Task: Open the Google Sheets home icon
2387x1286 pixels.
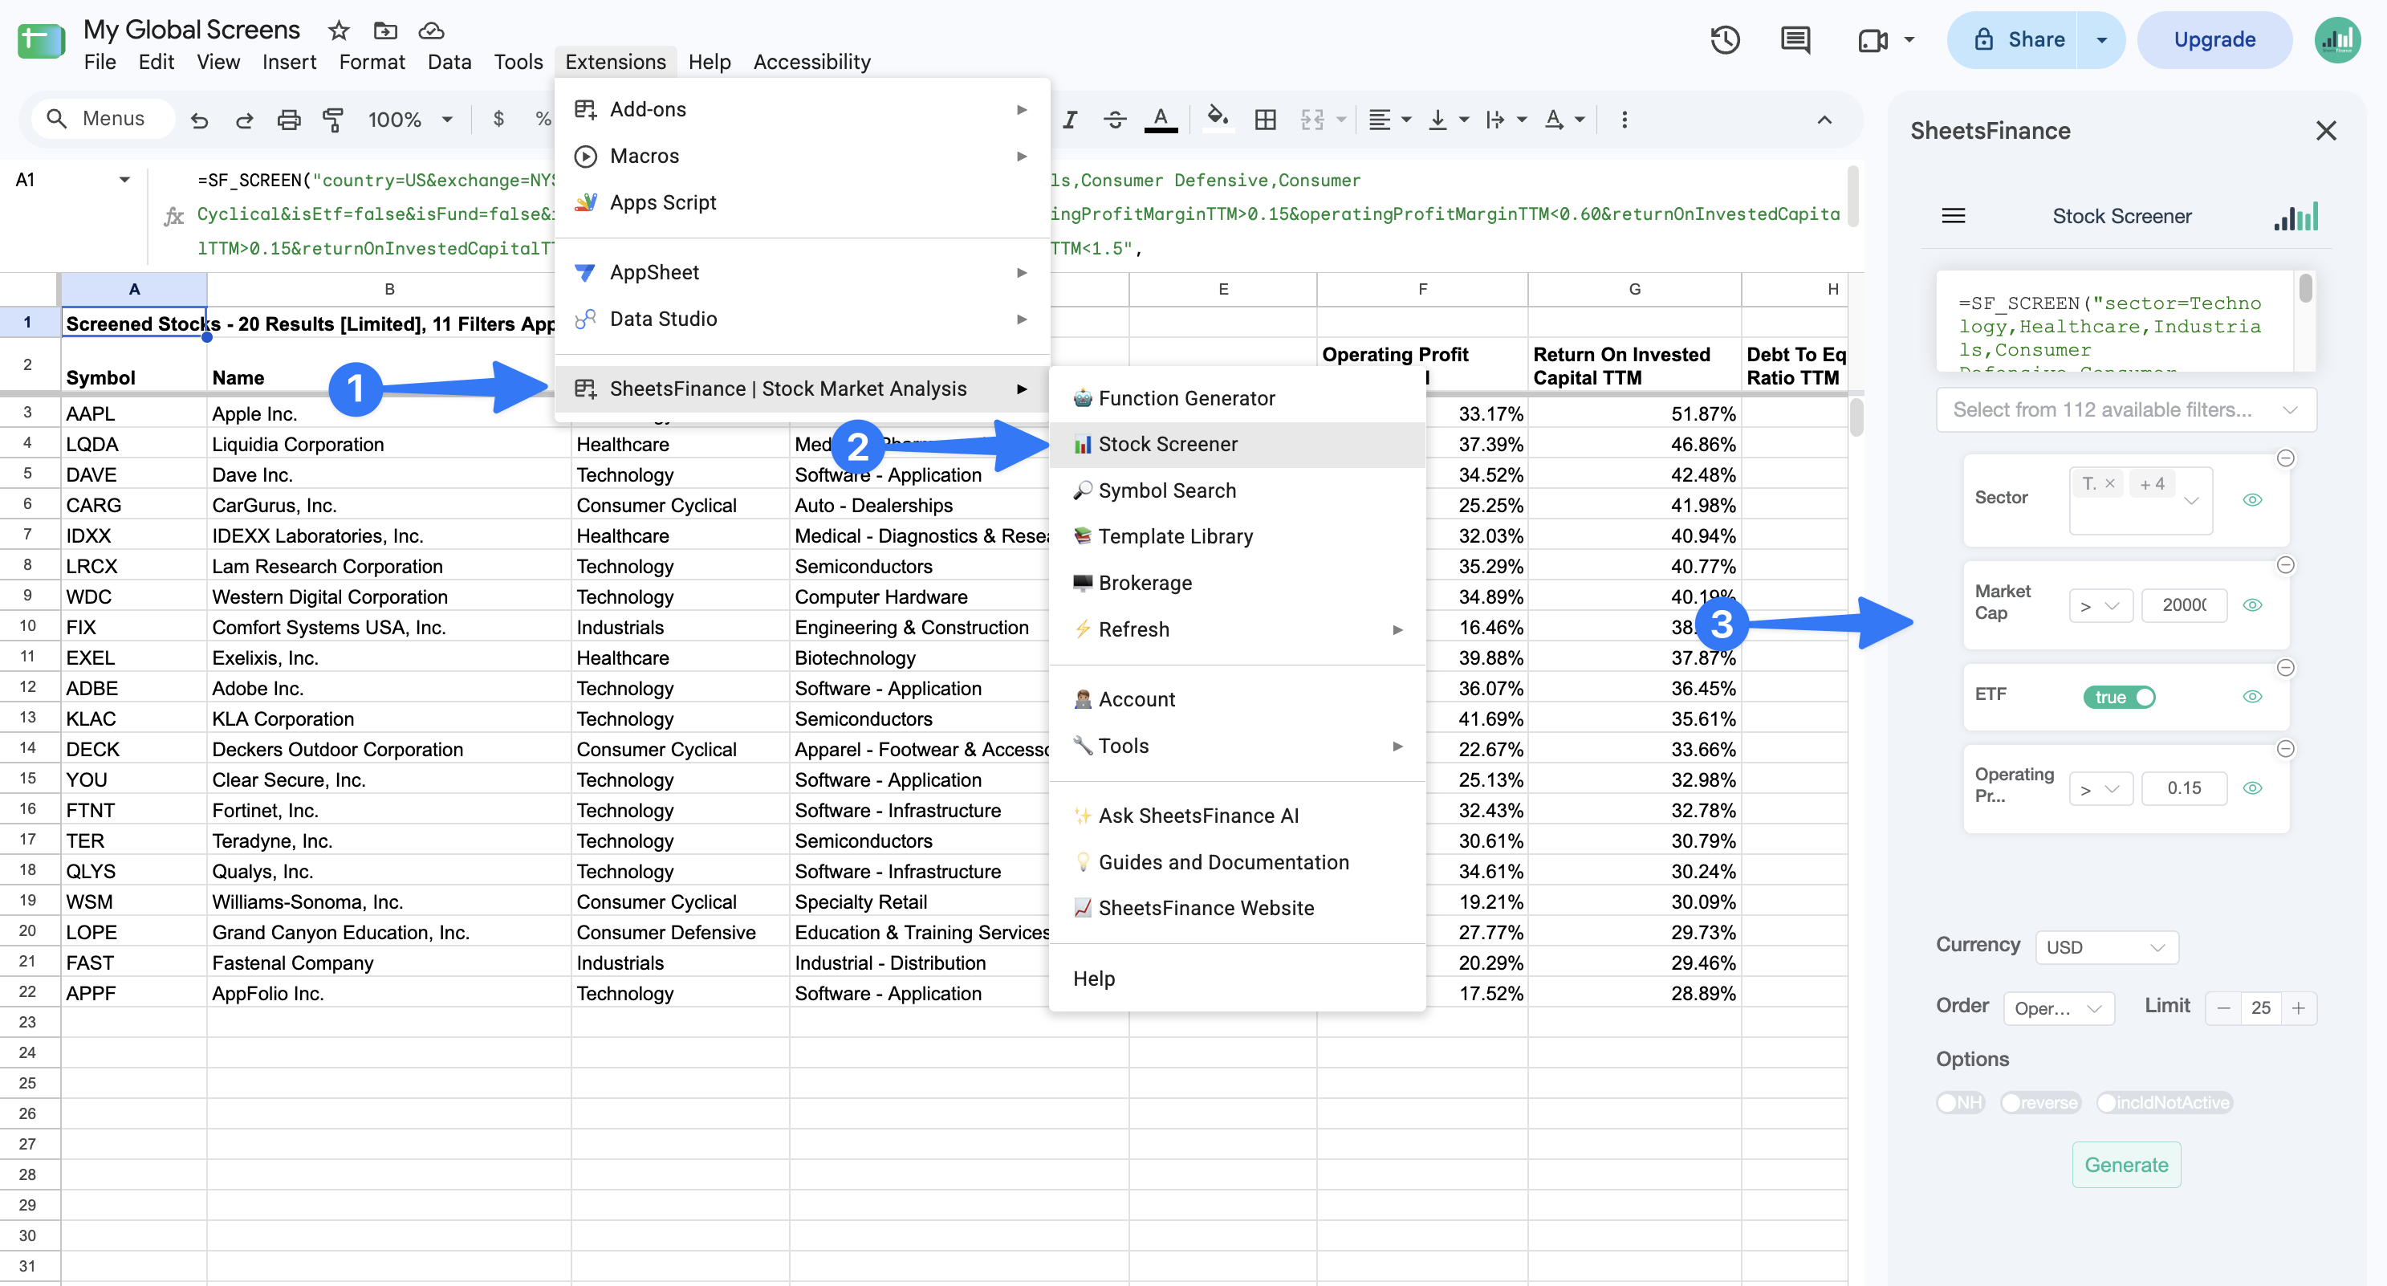Action: (x=41, y=41)
